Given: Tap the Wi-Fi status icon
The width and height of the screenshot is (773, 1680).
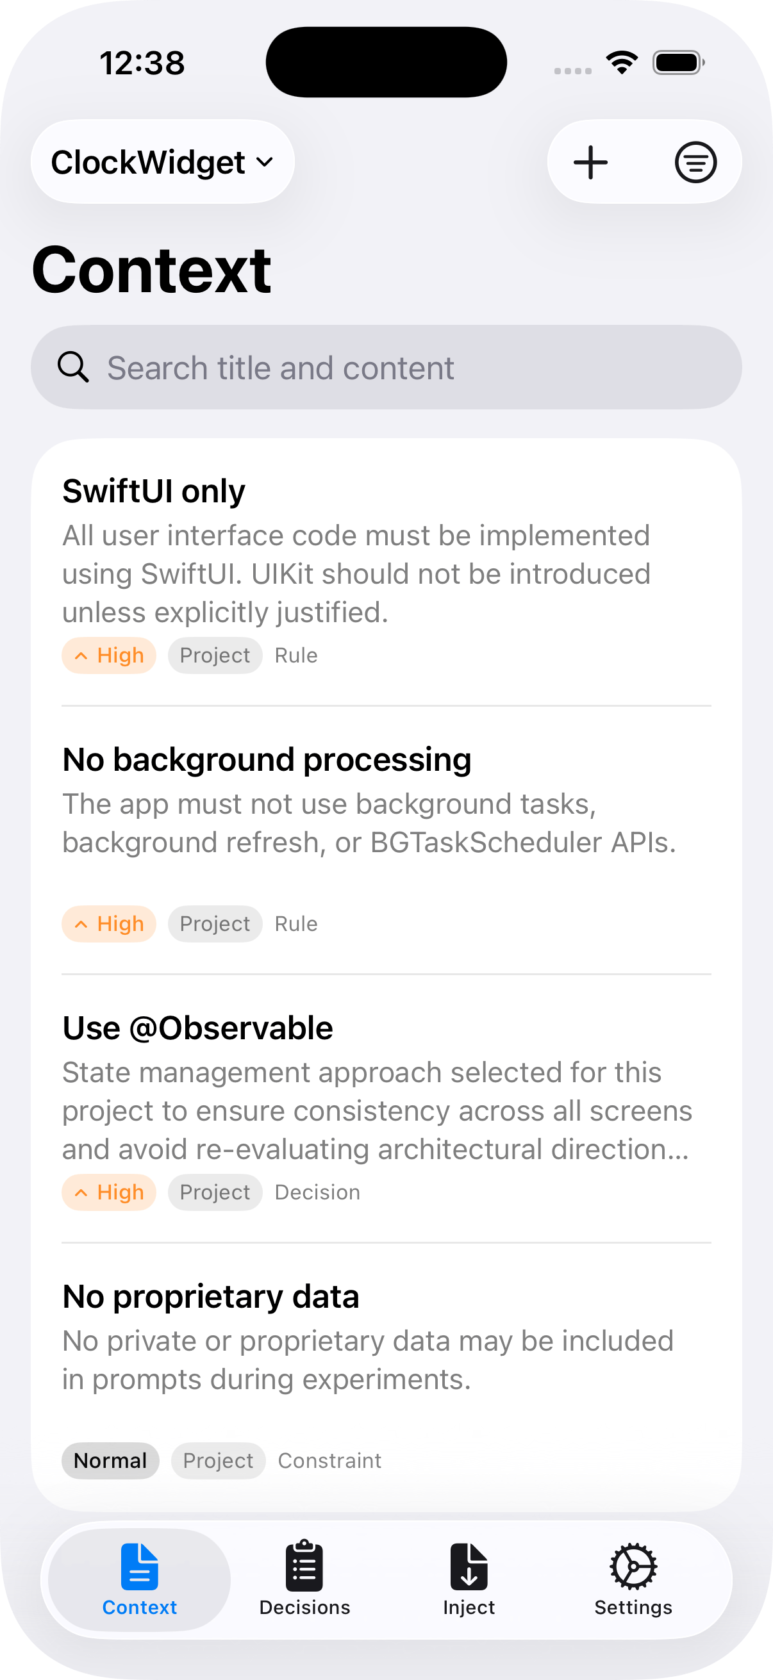Looking at the screenshot, I should [x=622, y=63].
